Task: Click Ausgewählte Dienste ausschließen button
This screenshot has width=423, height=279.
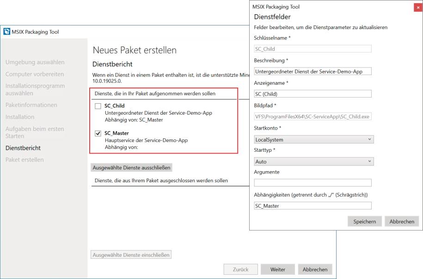Action: point(131,168)
